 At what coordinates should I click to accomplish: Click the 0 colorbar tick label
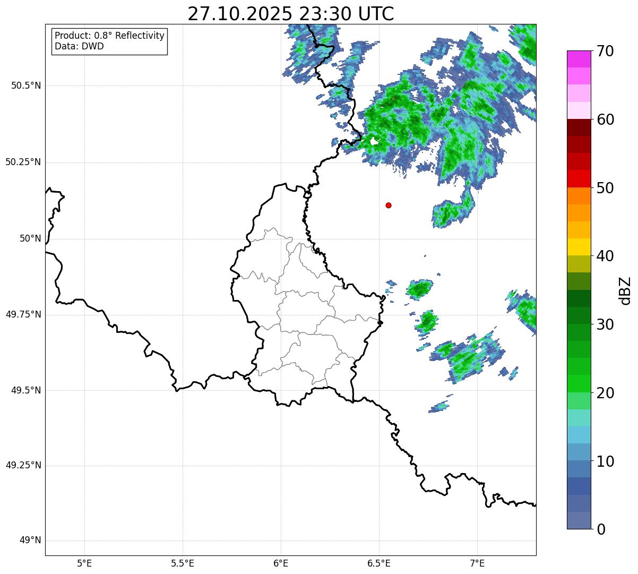click(x=600, y=529)
